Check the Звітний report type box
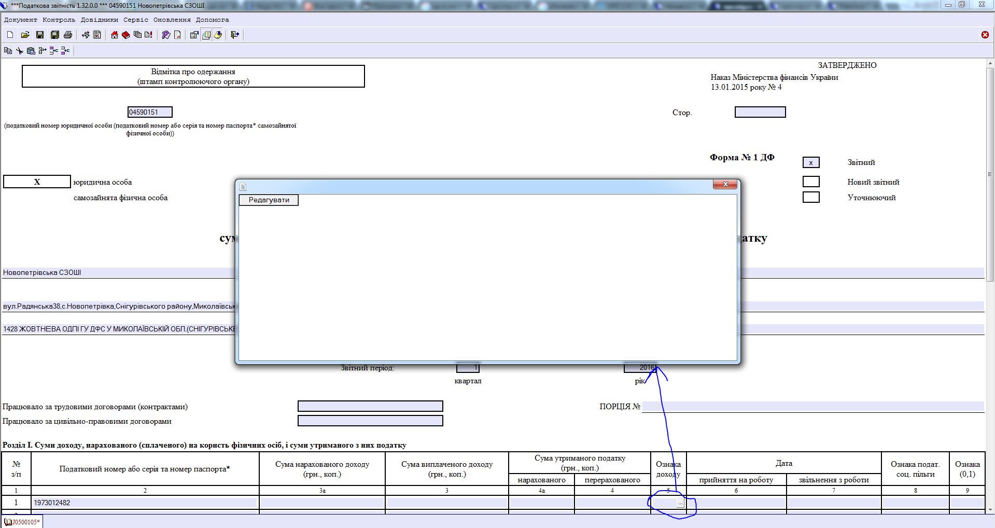 point(811,163)
